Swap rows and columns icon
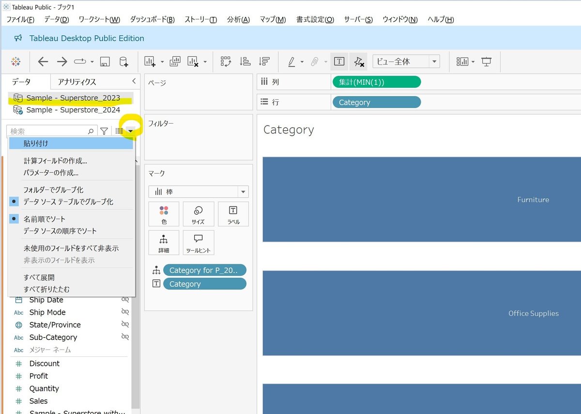 [226, 62]
